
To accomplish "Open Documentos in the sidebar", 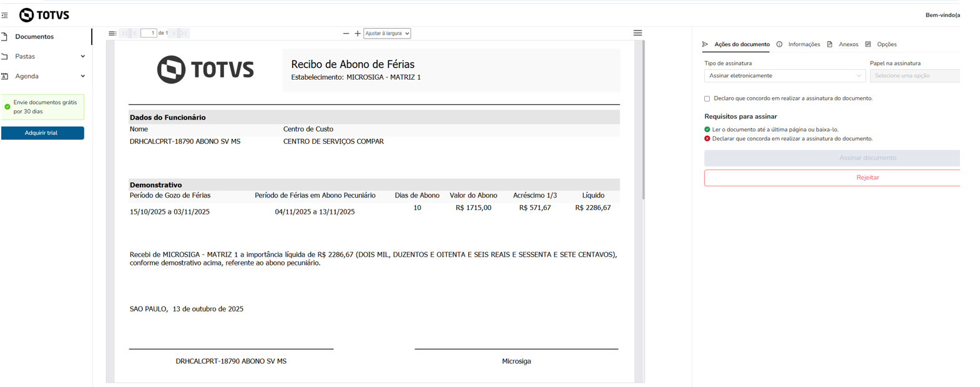I will click(34, 37).
